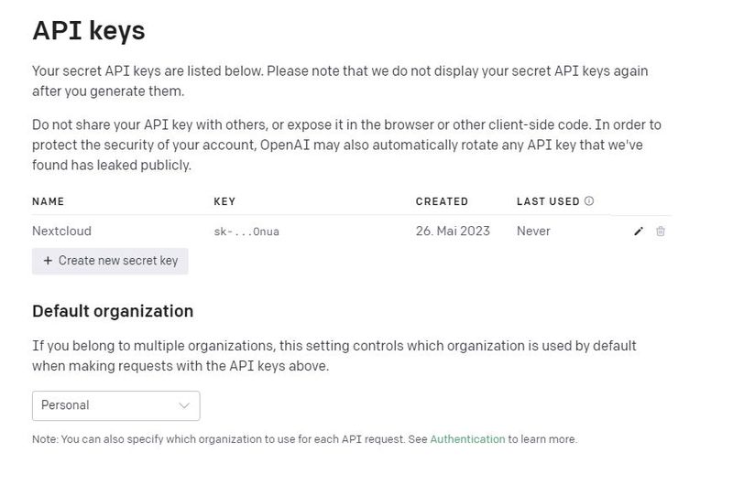Click the NAME column header
This screenshot has height=495, width=733.
click(49, 201)
